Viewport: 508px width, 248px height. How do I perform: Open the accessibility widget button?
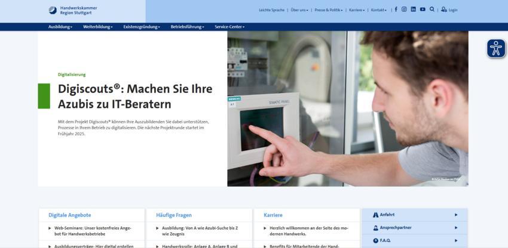pyautogui.click(x=496, y=48)
